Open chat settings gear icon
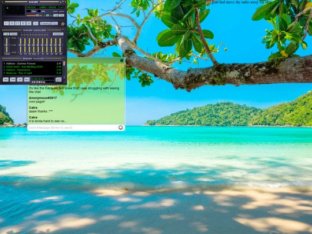The height and width of the screenshot is (234, 312). pyautogui.click(x=122, y=61)
